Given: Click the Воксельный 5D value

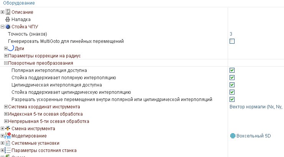Looking at the screenshot, I should pyautogui.click(x=253, y=136).
